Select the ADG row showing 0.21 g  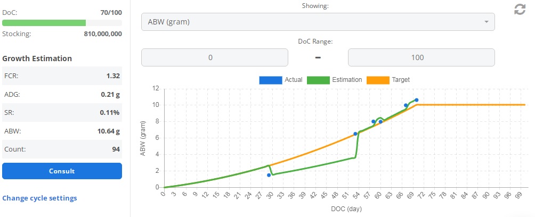[x=62, y=95]
